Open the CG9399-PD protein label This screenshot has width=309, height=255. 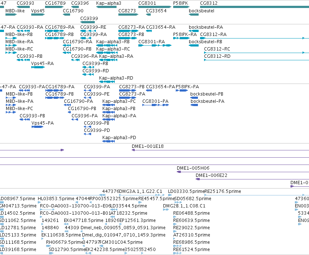tap(97, 130)
